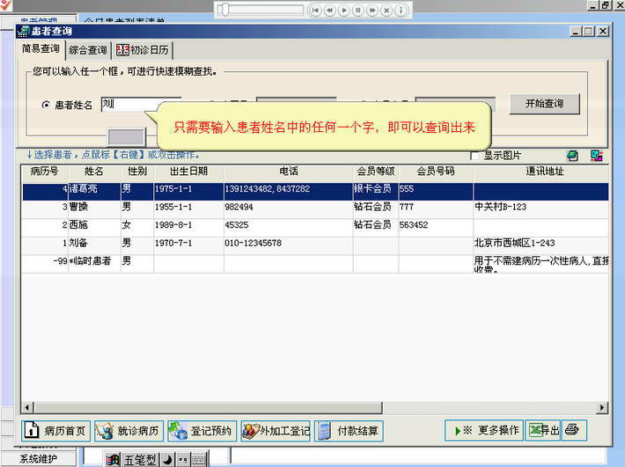Click the print icon button at bottom right
The width and height of the screenshot is (625, 467).
574,430
